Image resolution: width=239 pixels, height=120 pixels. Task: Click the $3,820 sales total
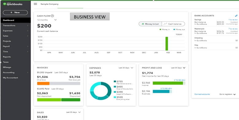tap(42, 117)
